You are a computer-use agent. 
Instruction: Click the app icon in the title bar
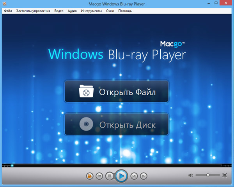click(x=4, y=4)
